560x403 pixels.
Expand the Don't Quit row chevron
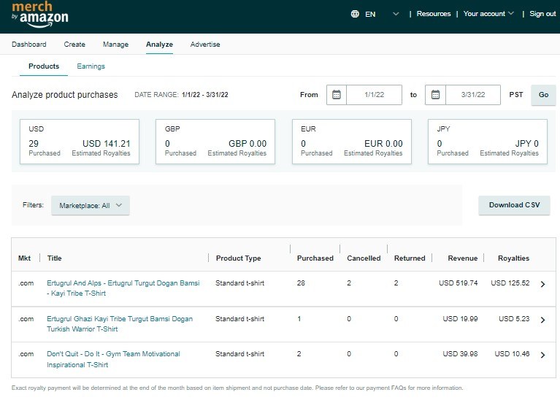pyautogui.click(x=543, y=355)
